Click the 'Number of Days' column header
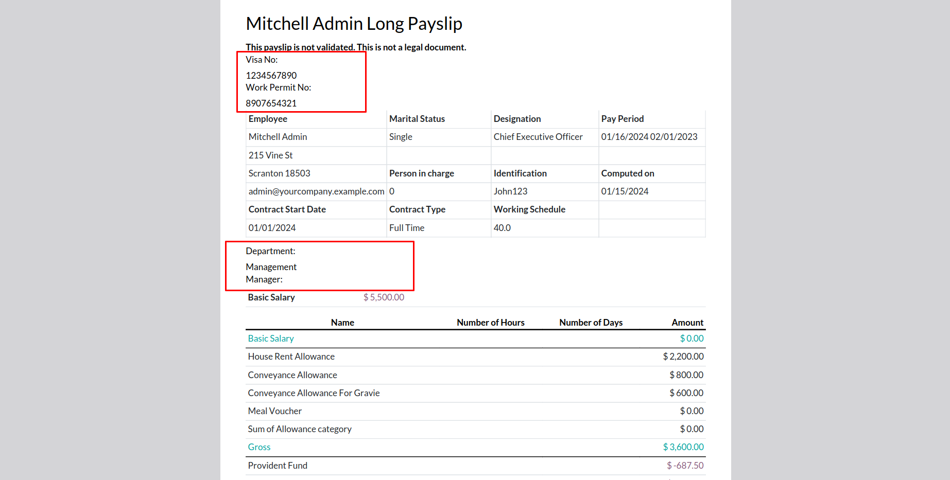This screenshot has width=950, height=480. pos(591,323)
